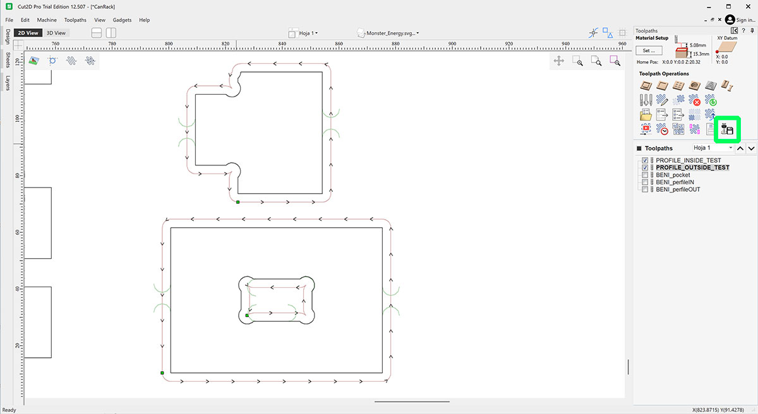Image resolution: width=758 pixels, height=414 pixels.
Task: Click the Duplicate Toolpath icon
Action: [678, 100]
